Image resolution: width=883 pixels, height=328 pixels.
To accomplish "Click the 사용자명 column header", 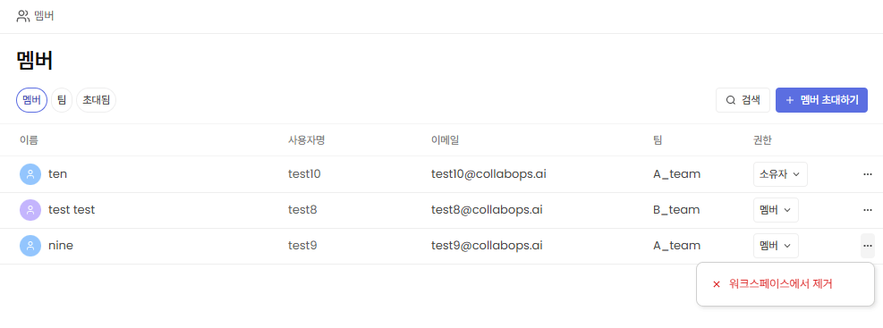I will (306, 140).
